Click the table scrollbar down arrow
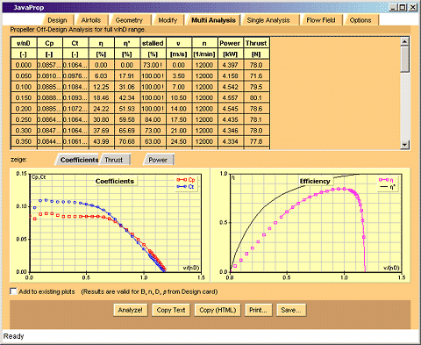This screenshot has width=421, height=345. 404,145
